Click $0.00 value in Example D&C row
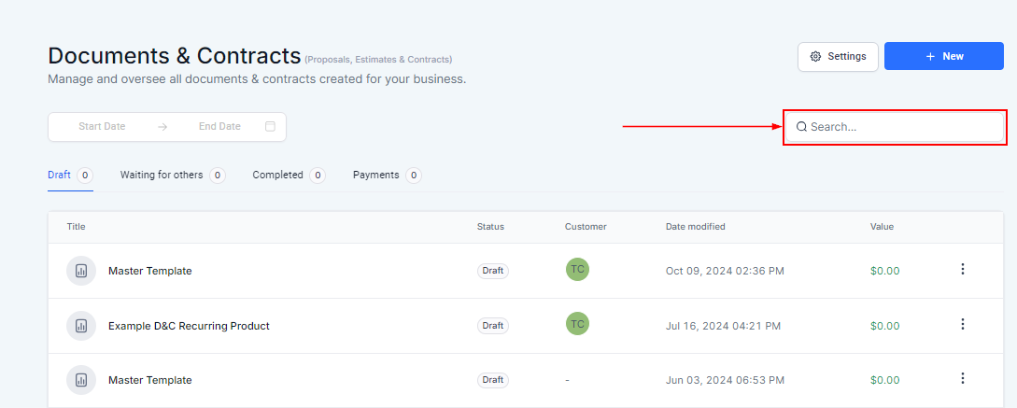This screenshot has width=1017, height=408. tap(884, 326)
